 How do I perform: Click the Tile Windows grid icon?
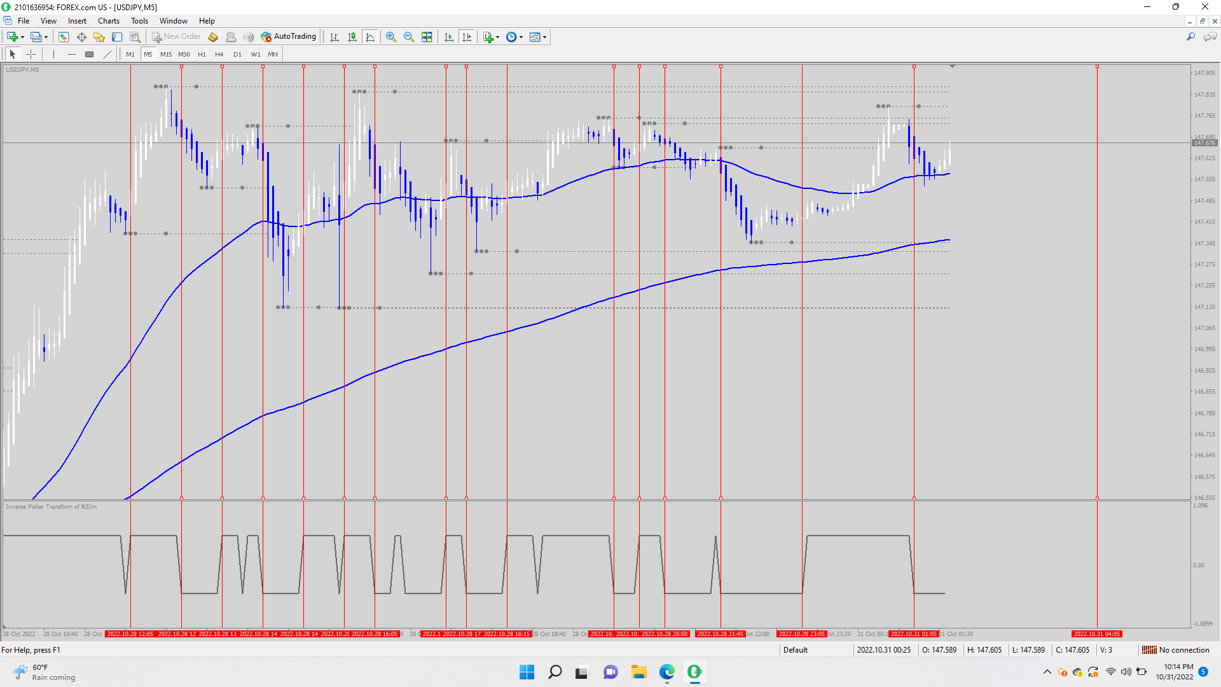point(427,37)
